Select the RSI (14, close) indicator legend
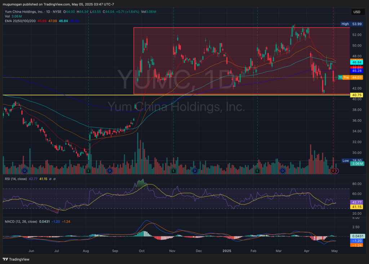The width and height of the screenshot is (369, 264). coord(16,179)
